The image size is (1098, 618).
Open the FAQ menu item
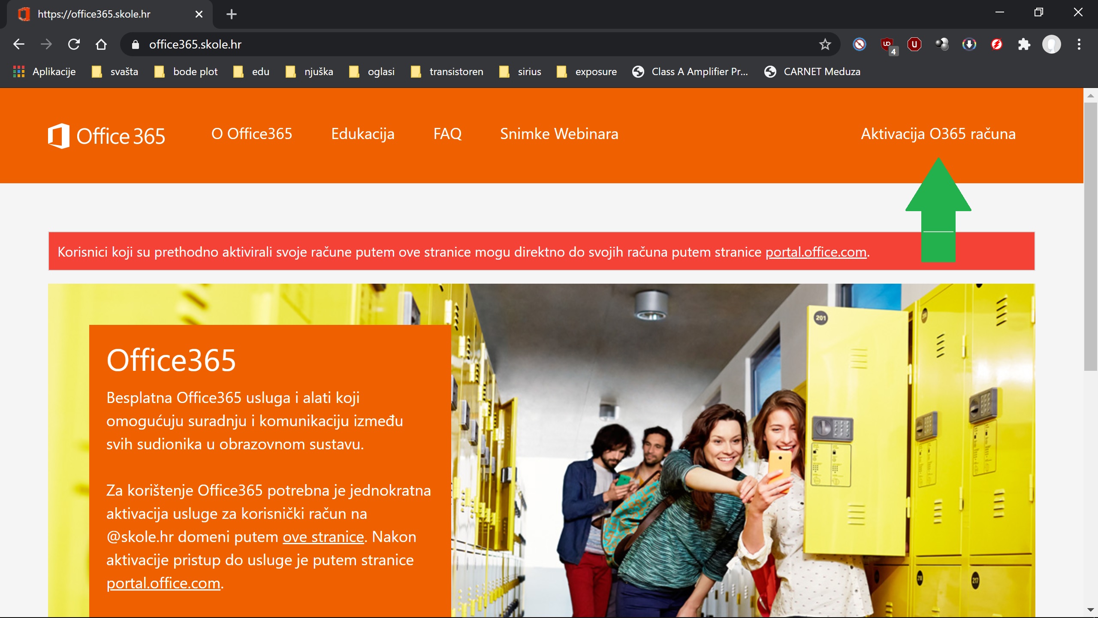tap(447, 134)
